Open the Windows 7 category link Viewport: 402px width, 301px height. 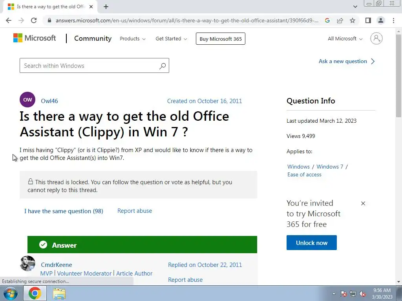(x=330, y=167)
